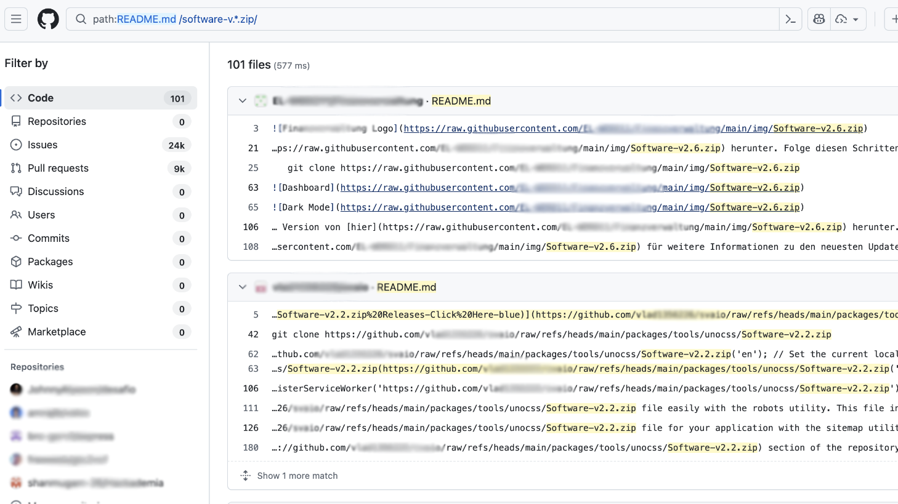Open the command palette icon
This screenshot has width=898, height=504.
790,19
